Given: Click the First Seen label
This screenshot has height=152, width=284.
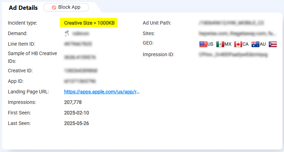Looking at the screenshot, I should point(19,113).
